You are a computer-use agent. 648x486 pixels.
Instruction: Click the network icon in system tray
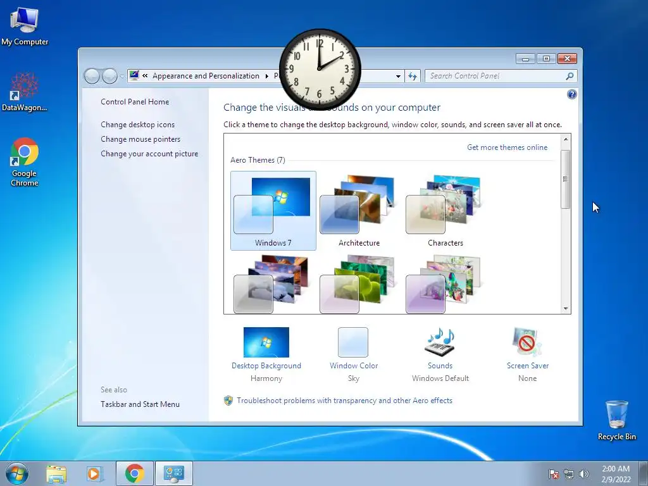coord(569,474)
